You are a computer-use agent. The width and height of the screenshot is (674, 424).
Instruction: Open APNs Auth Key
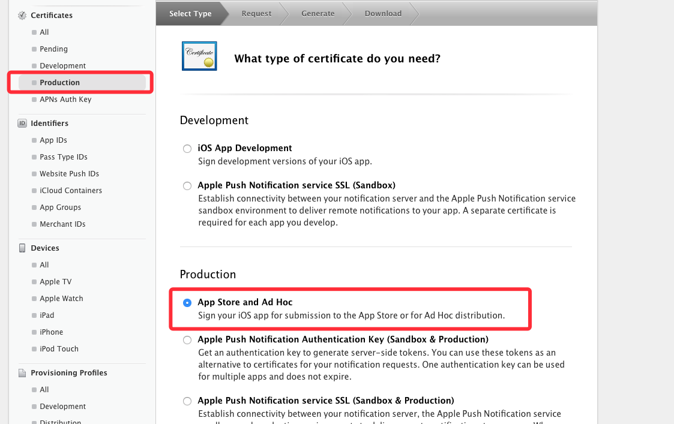pyautogui.click(x=65, y=99)
